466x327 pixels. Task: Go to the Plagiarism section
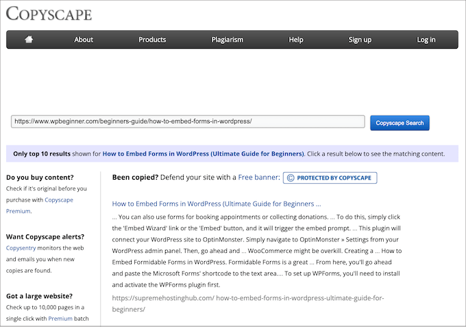click(227, 40)
